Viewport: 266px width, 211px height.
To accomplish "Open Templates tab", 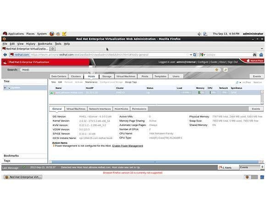I will [x=161, y=76].
